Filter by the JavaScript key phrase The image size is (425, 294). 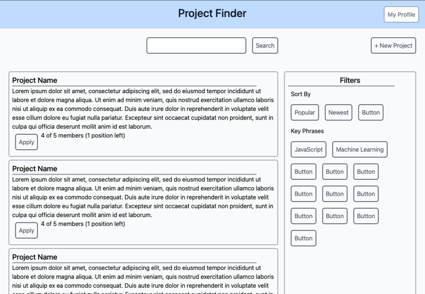(308, 149)
